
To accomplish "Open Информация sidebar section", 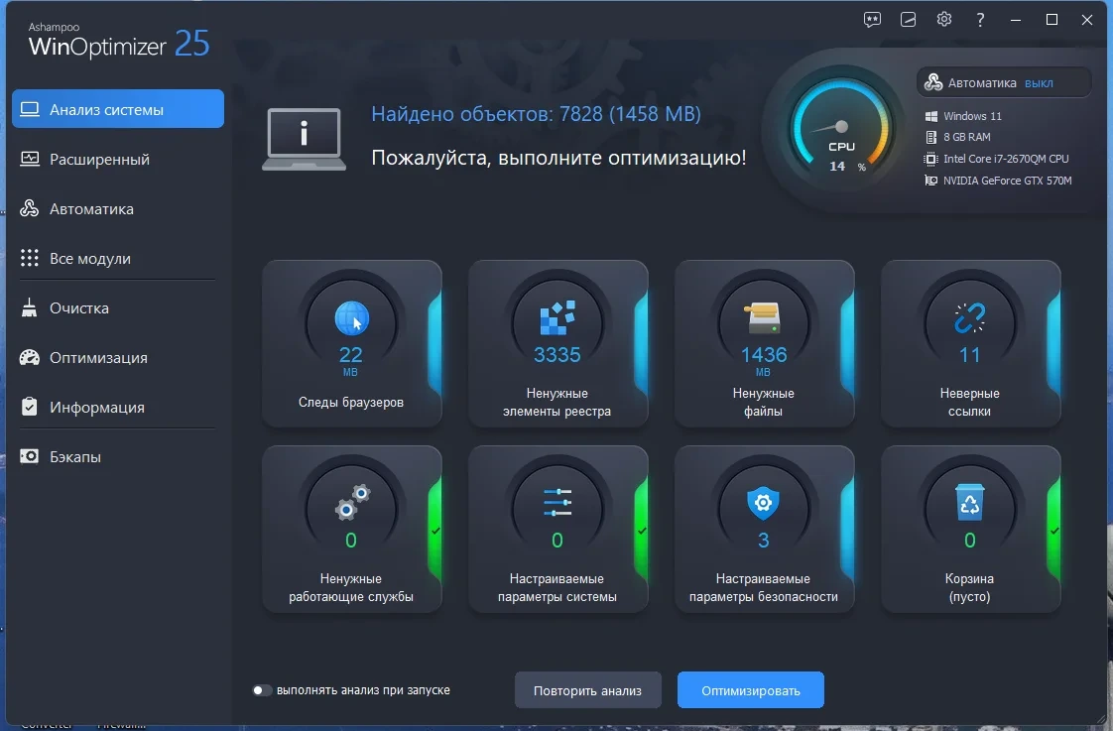I will point(118,407).
